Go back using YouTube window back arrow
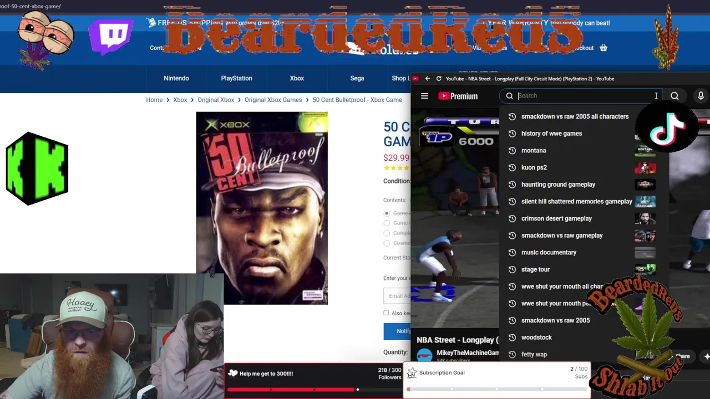Image resolution: width=710 pixels, height=399 pixels. pyautogui.click(x=427, y=79)
